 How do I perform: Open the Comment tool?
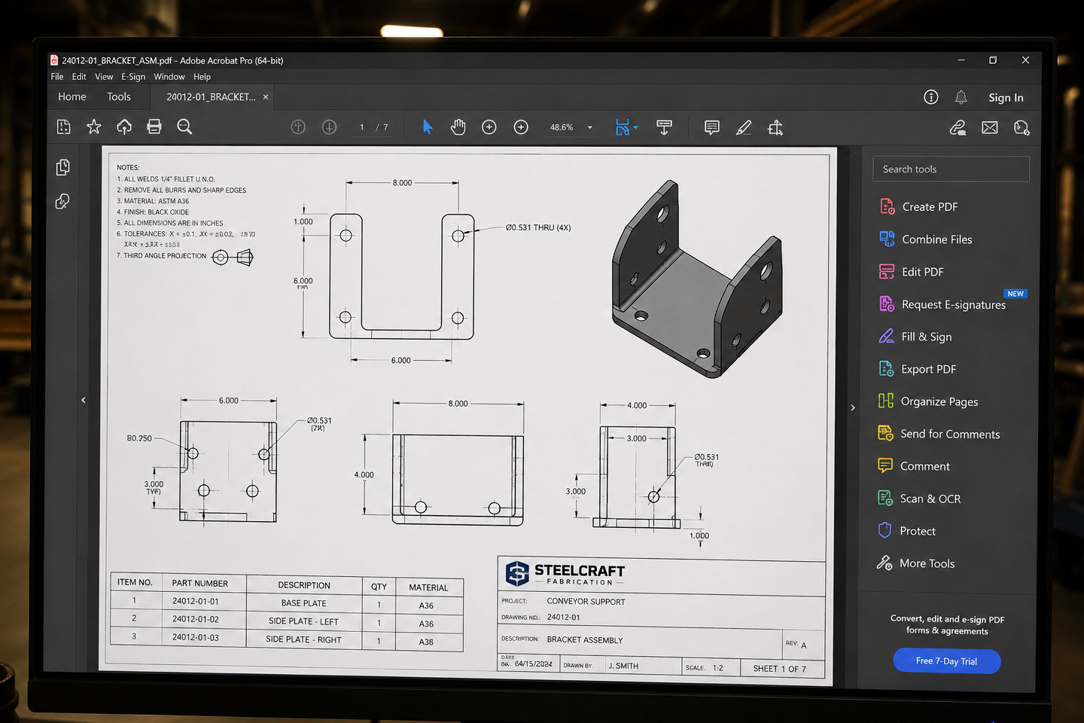click(x=914, y=466)
